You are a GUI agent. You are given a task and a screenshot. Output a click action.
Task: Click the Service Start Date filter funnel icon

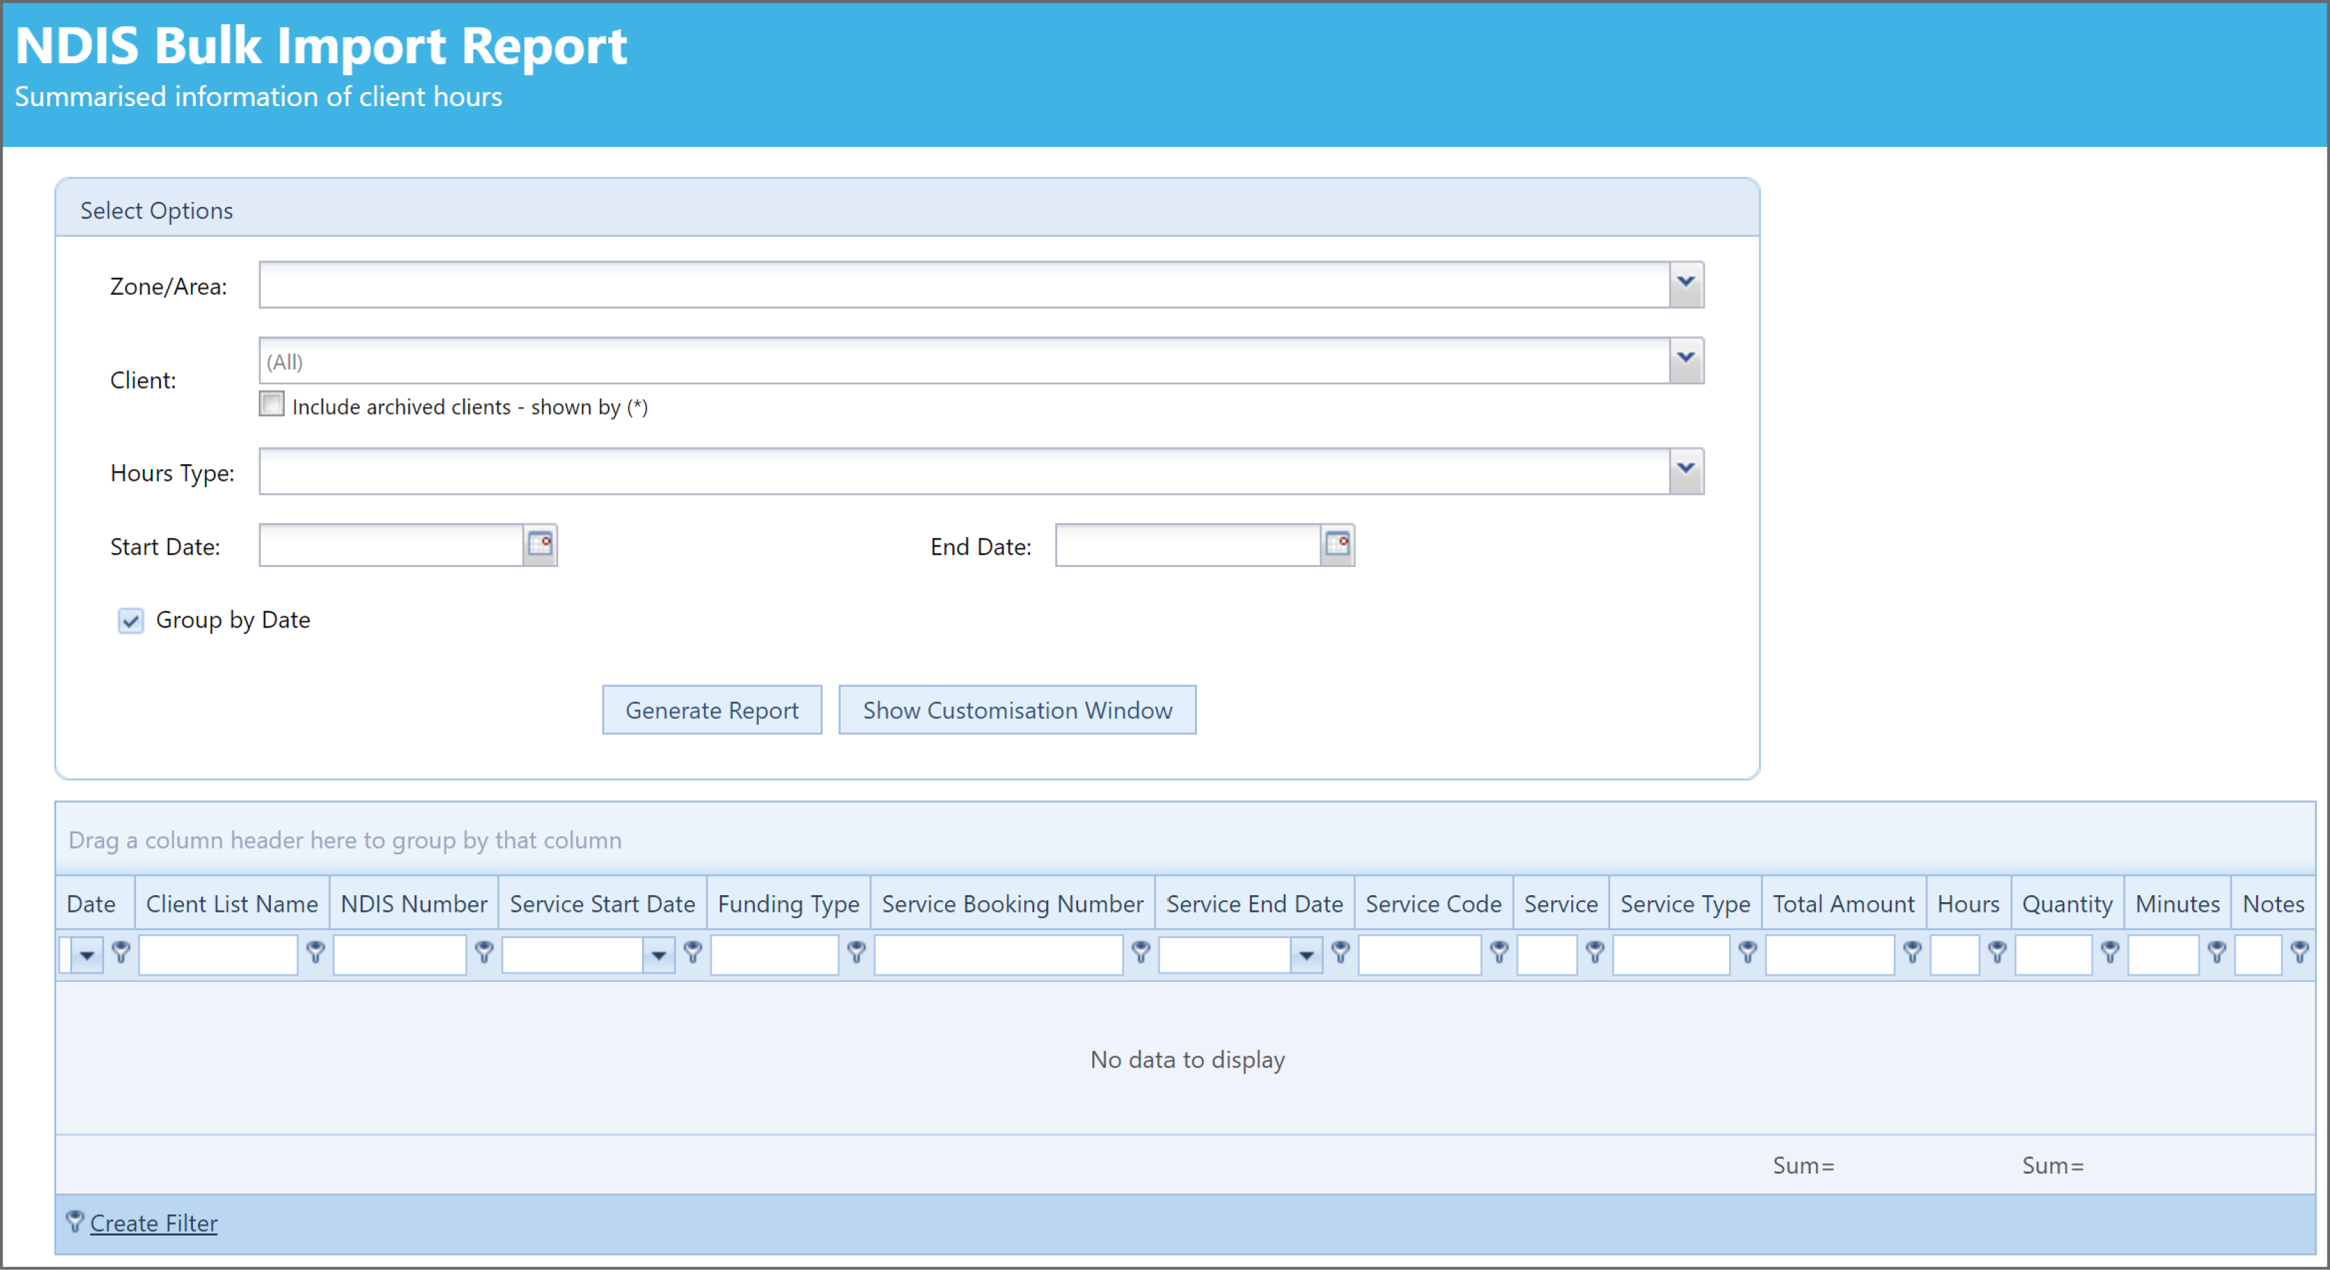693,952
